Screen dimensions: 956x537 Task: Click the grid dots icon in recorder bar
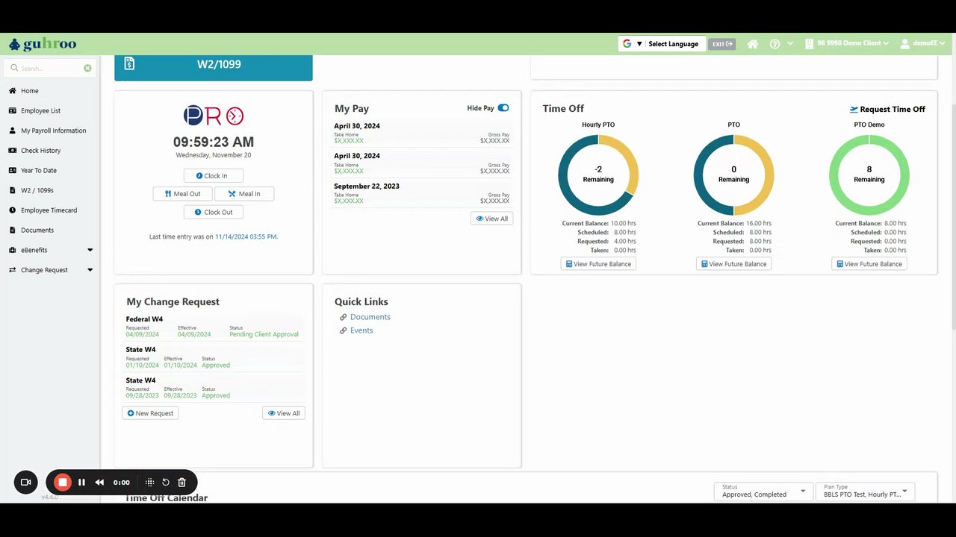click(x=149, y=483)
